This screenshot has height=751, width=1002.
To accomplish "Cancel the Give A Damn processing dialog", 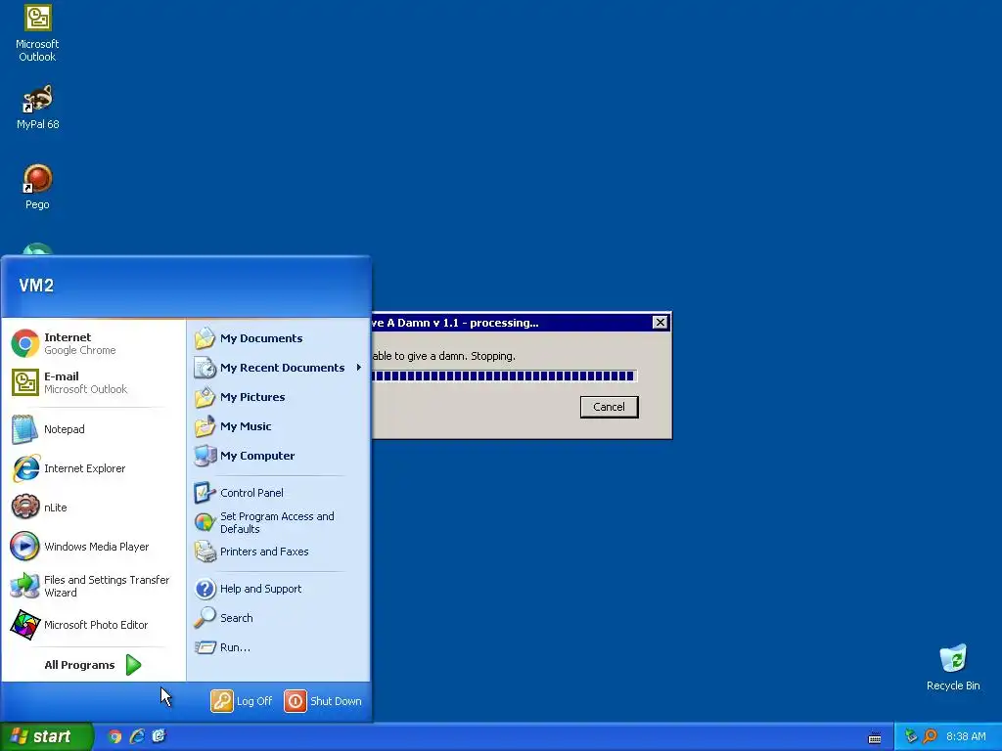I will click(x=609, y=407).
